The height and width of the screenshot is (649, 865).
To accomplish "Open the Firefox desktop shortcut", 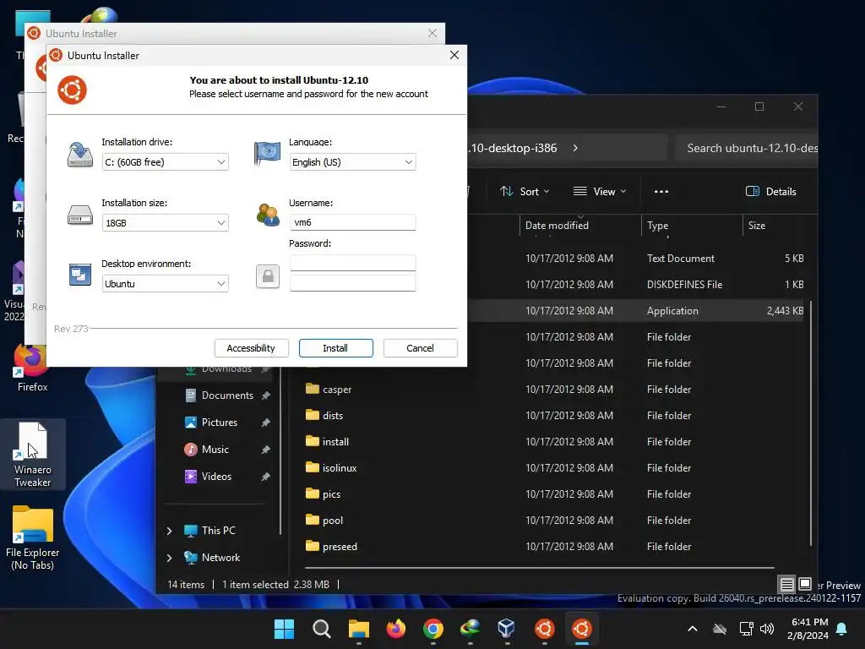I will (32, 367).
